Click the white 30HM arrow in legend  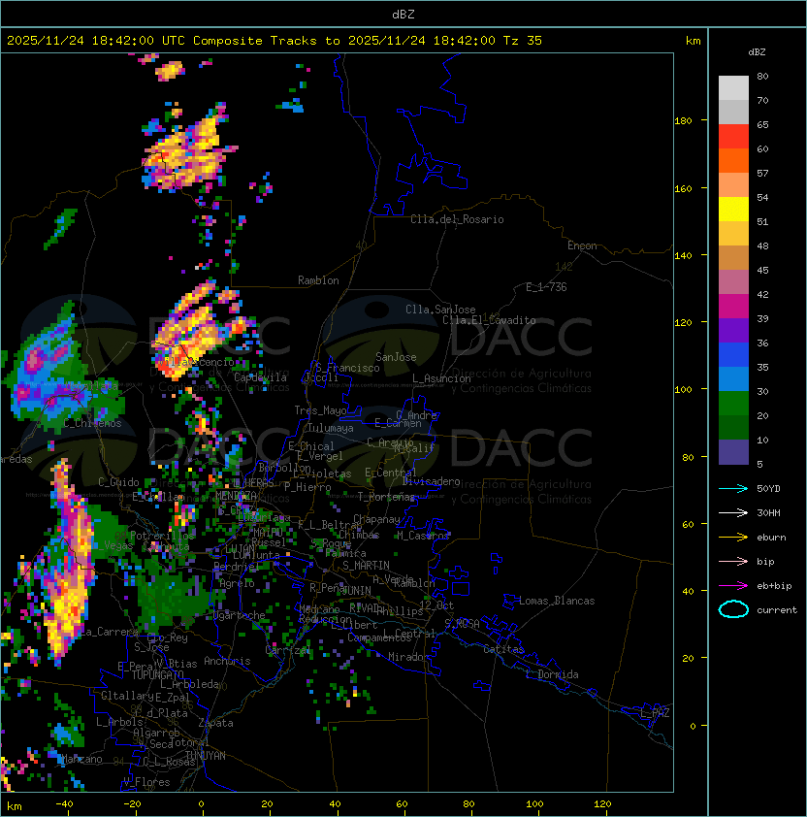733,513
